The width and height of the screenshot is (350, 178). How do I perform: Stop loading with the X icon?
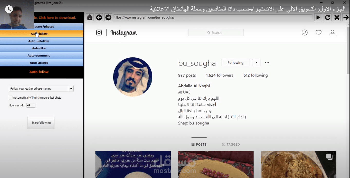pos(337,17)
